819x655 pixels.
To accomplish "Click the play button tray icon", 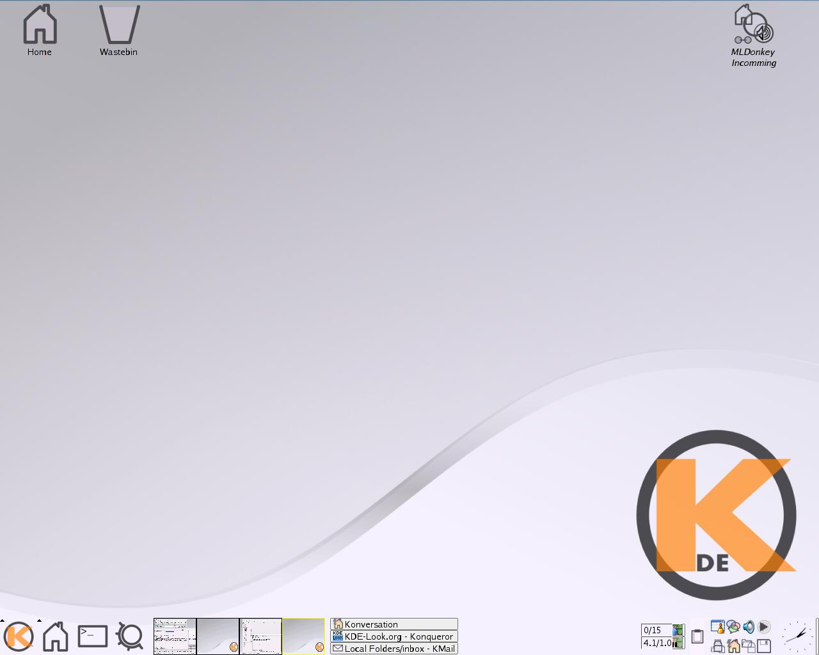I will [x=764, y=627].
